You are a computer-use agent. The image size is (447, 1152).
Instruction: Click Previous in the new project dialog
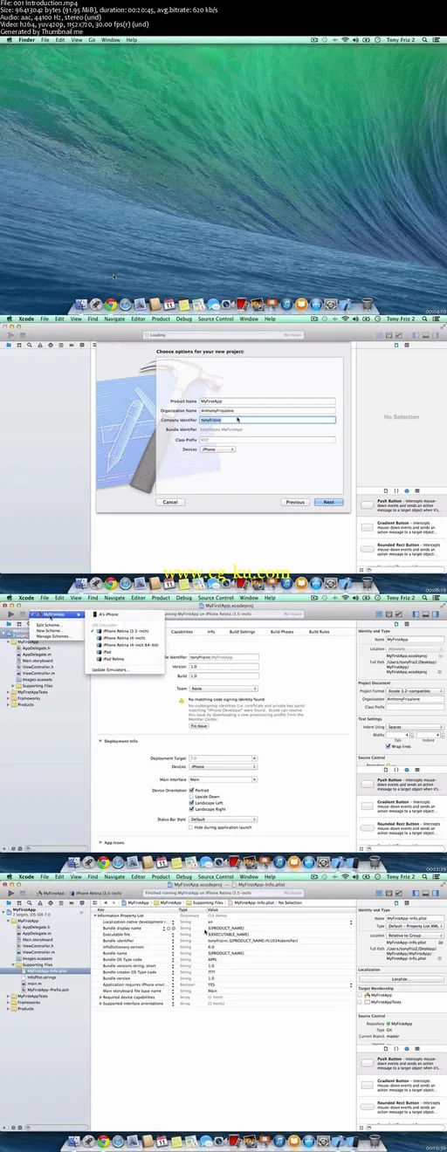pyautogui.click(x=295, y=502)
